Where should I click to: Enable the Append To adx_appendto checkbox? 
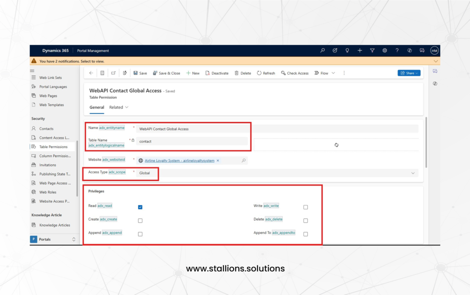(x=305, y=234)
